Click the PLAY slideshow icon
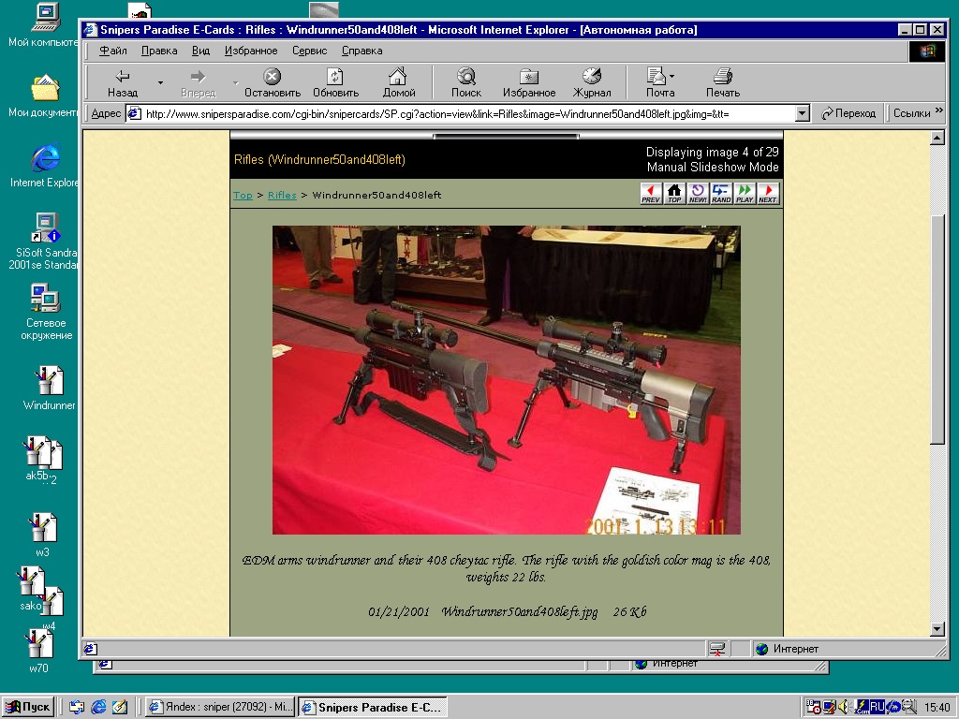This screenshot has height=719, width=959. tap(745, 193)
